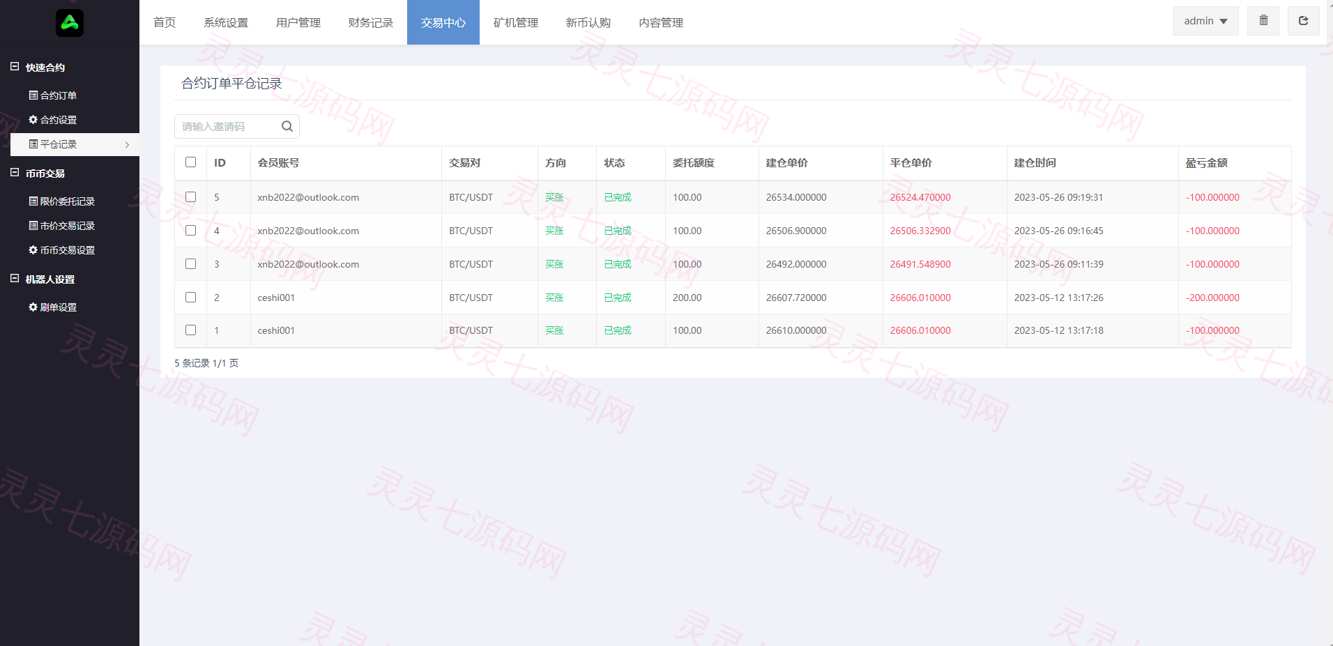1333x646 pixels.
Task: Check the row with ID 4
Action: tap(190, 231)
